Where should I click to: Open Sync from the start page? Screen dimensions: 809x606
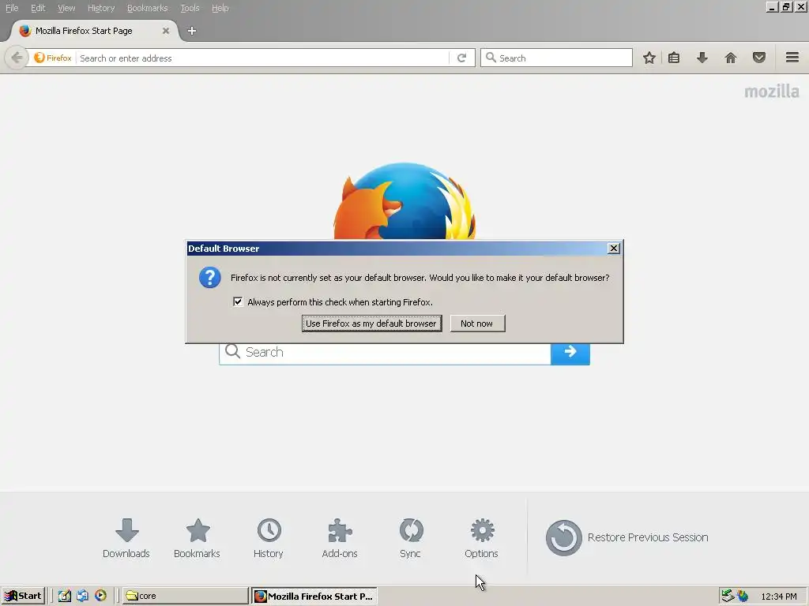tap(411, 538)
